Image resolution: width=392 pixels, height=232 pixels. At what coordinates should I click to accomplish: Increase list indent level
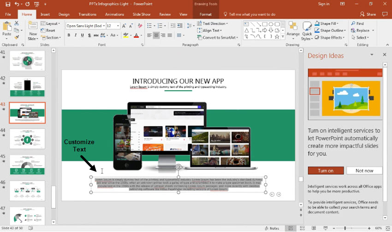click(x=180, y=26)
